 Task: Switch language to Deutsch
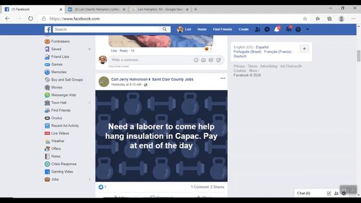click(240, 56)
